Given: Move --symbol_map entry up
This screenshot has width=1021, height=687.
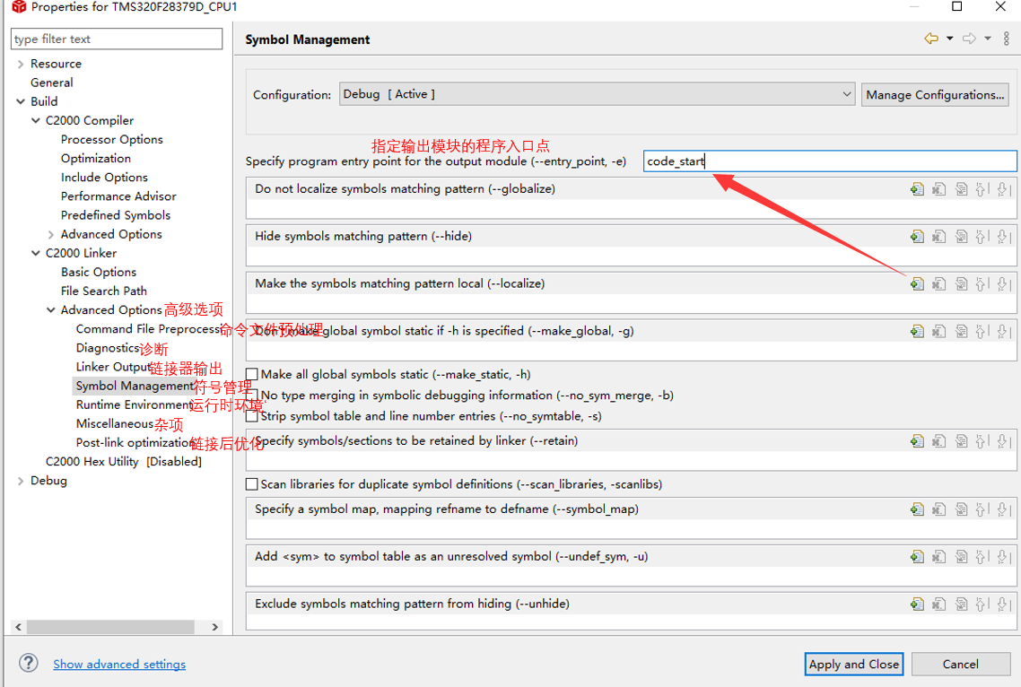Looking at the screenshot, I should (x=982, y=509).
